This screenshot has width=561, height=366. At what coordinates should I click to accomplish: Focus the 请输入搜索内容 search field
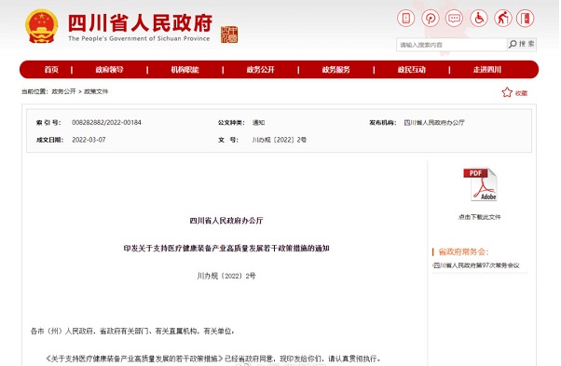tap(452, 45)
